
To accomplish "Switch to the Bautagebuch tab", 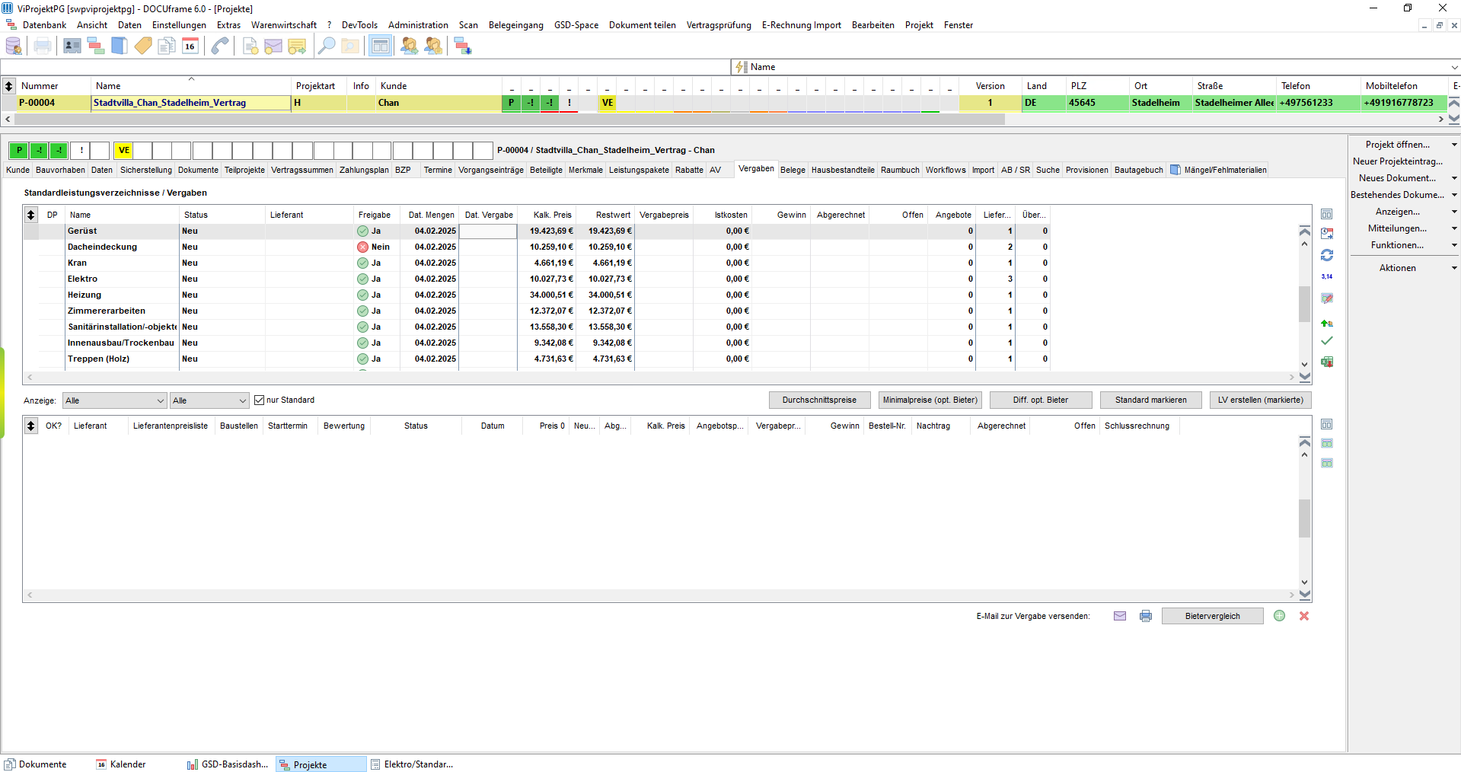I will click(x=1138, y=171).
